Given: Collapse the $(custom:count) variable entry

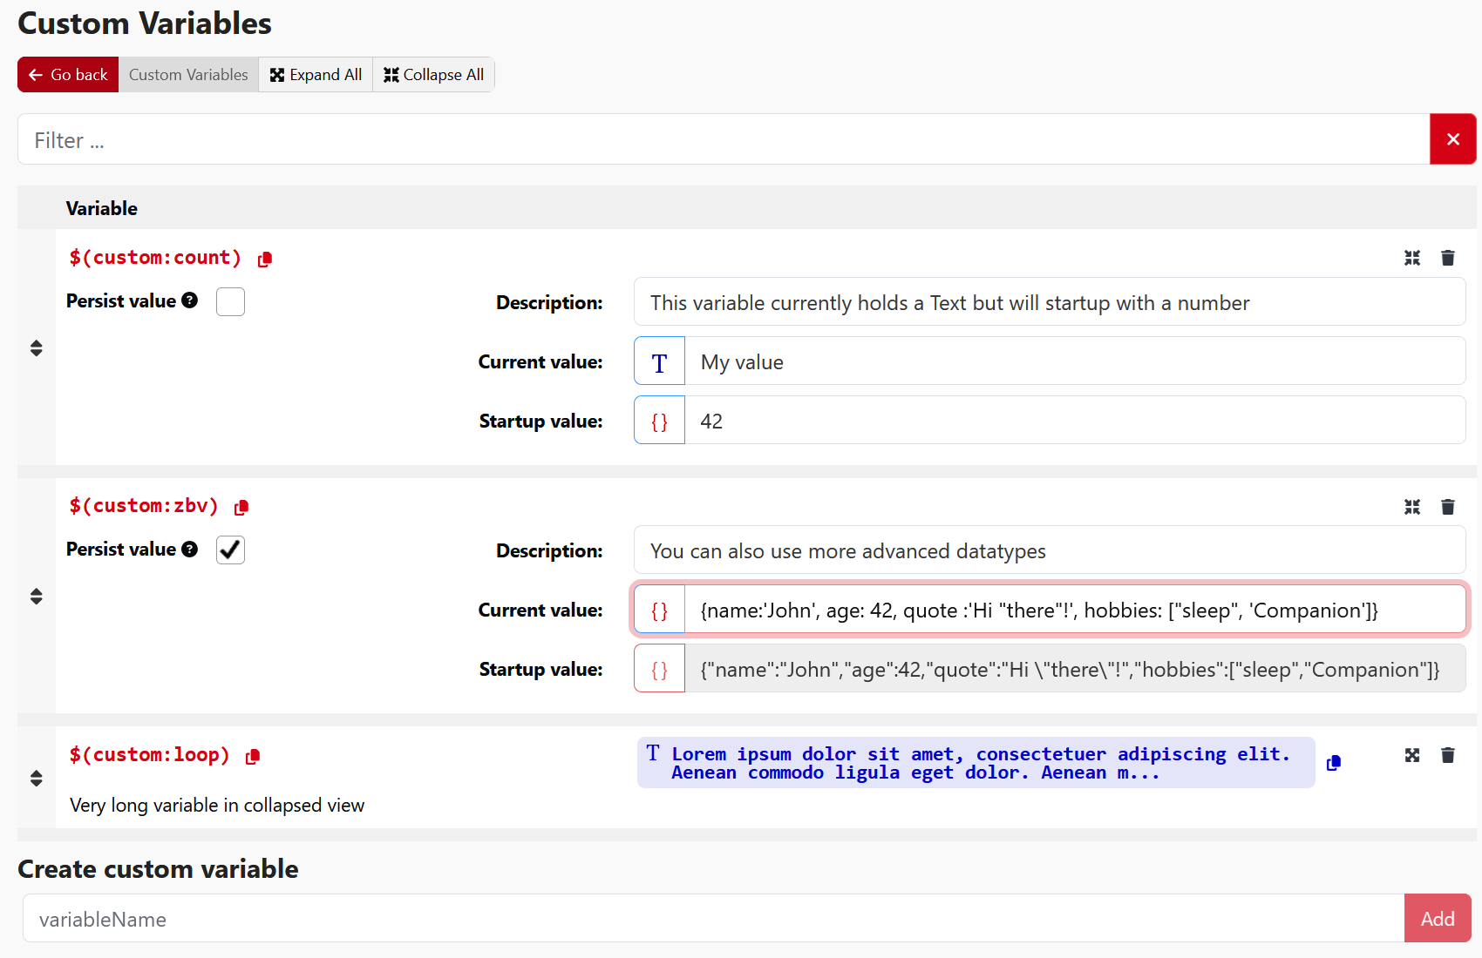Looking at the screenshot, I should (1412, 258).
